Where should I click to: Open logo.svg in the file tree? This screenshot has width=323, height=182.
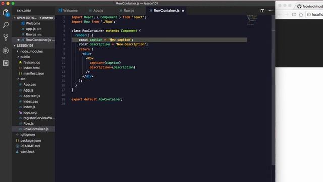[30, 112]
